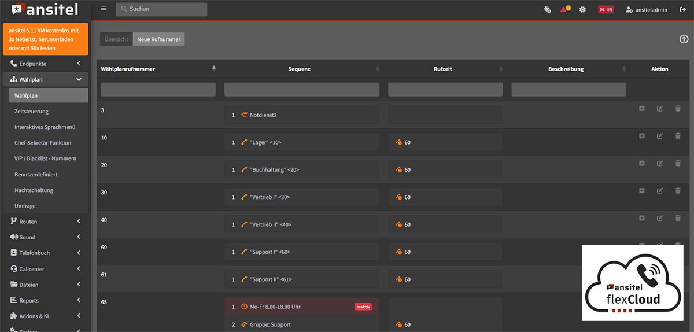Viewport: 694px width, 332px height.
Task: Open Nachtschaltung in the sidebar
Action: 49,190
